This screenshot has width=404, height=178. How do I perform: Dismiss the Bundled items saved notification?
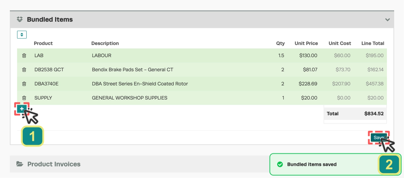point(335,164)
